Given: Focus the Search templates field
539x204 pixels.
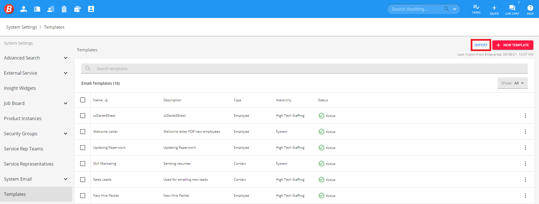Looking at the screenshot, I should (x=304, y=68).
